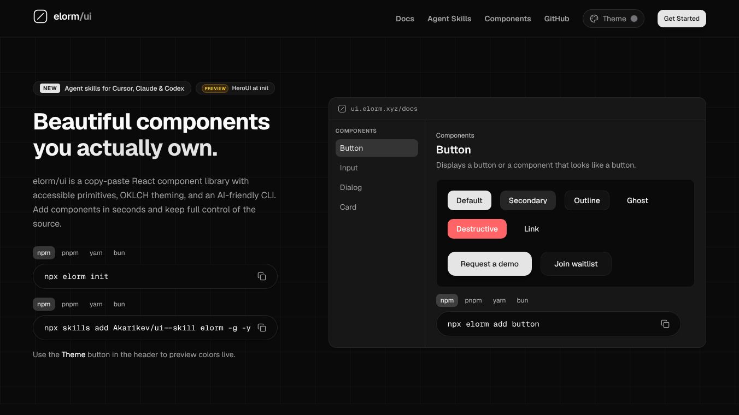
Task: Click the ui.elorm.xyz/docs address text
Action: [384, 109]
